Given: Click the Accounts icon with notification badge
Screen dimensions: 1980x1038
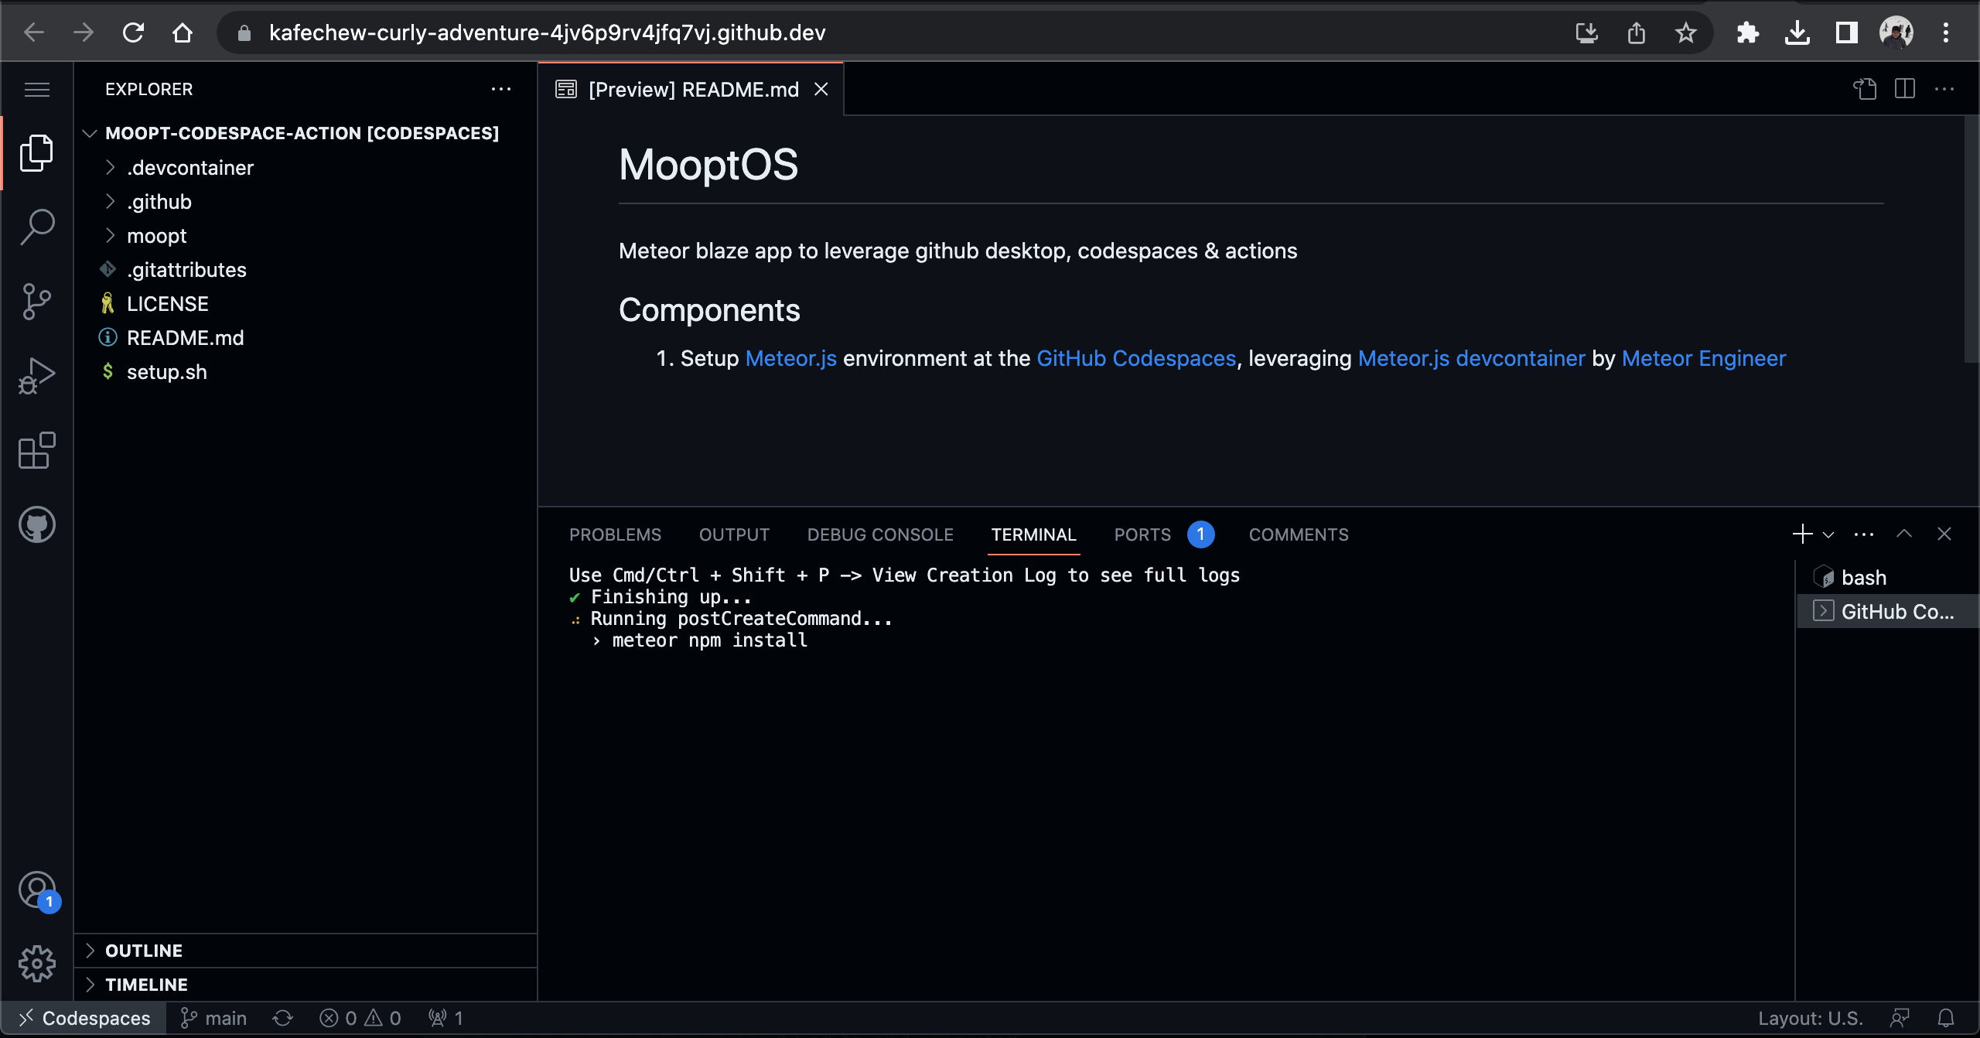Looking at the screenshot, I should click(36, 890).
